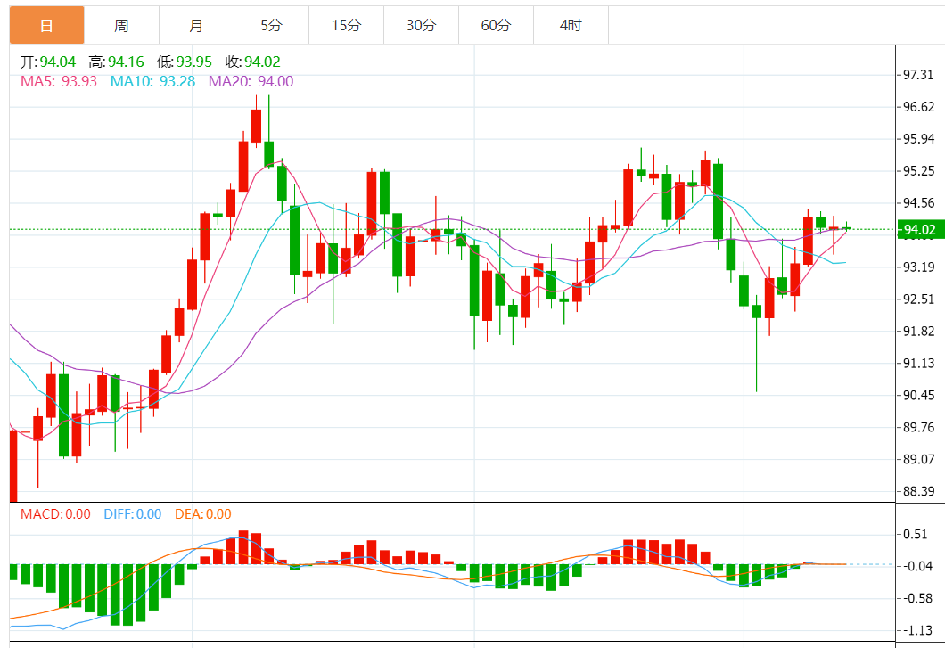Image resolution: width=945 pixels, height=648 pixels.
Task: Click the MA10: 93.28 indicator label
Action: click(152, 81)
